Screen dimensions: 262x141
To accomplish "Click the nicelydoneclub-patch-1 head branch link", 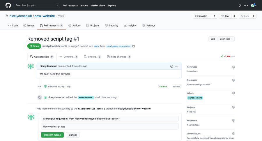I will point(119,46).
